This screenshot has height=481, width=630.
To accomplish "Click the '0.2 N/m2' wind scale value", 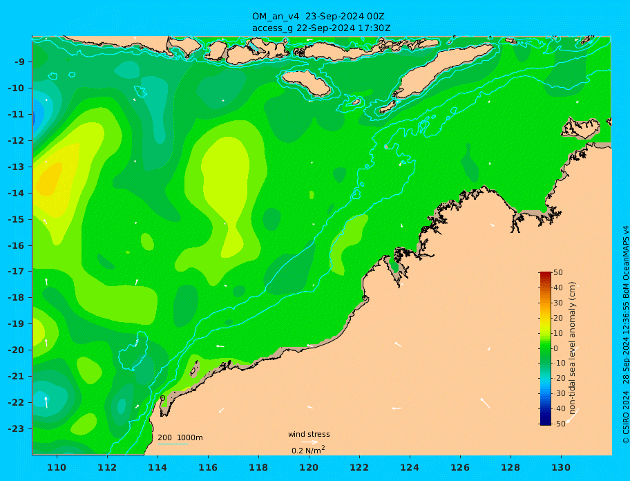I will point(308,450).
